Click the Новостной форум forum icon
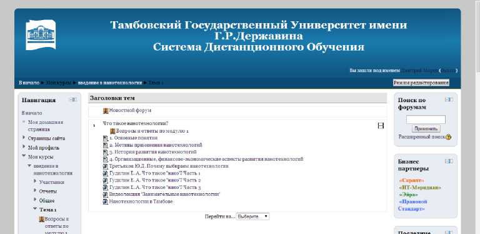The image size is (480, 234). point(106,111)
